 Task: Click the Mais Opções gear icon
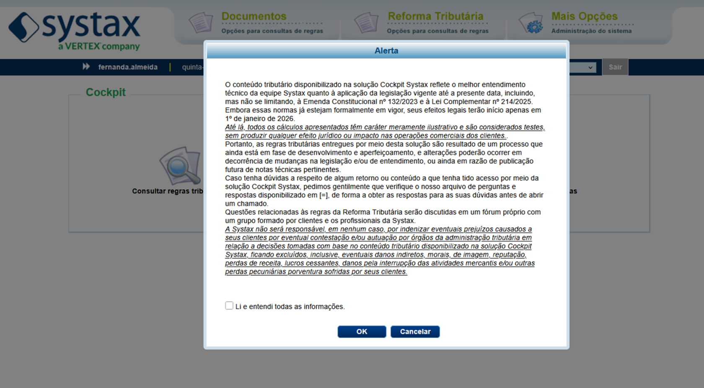(x=531, y=23)
